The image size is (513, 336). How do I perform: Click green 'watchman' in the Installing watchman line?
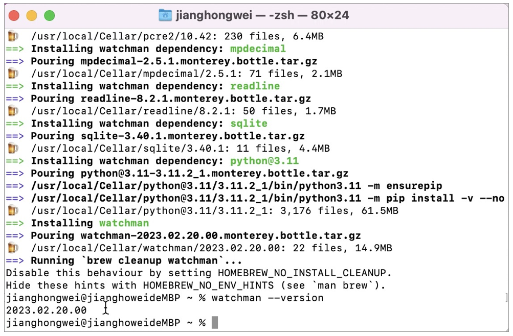[124, 223]
